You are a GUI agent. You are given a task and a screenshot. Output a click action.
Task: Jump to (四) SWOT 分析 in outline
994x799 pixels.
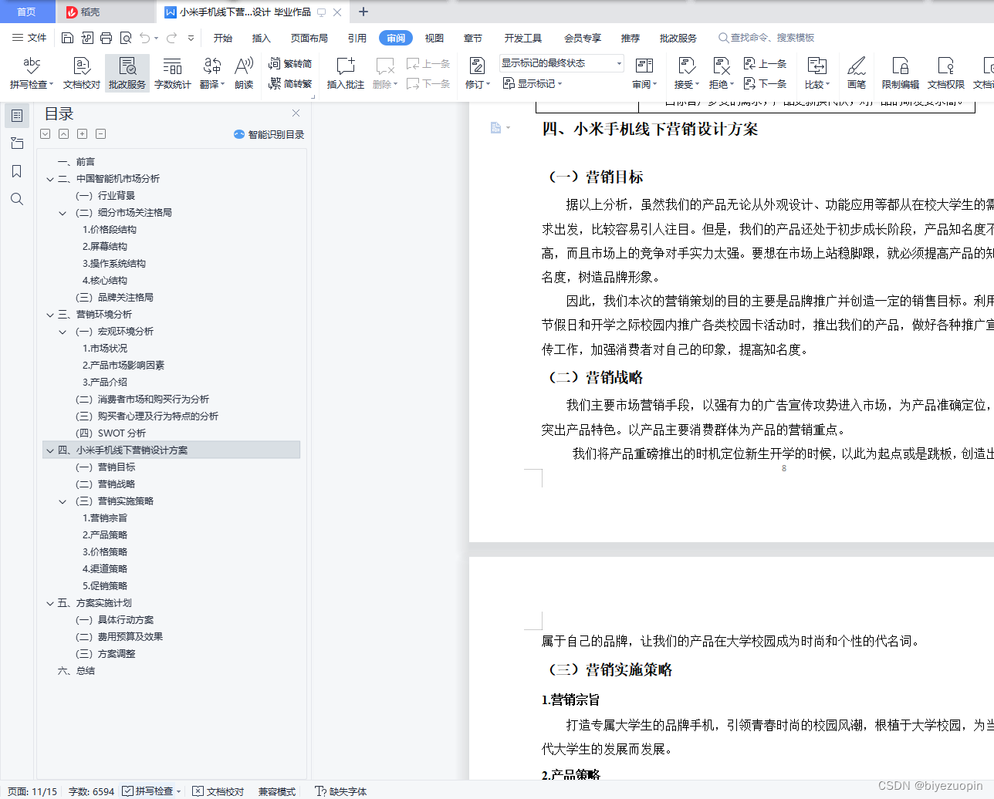(x=110, y=433)
